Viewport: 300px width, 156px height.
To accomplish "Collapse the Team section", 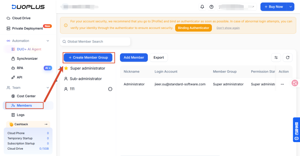I will (48, 88).
